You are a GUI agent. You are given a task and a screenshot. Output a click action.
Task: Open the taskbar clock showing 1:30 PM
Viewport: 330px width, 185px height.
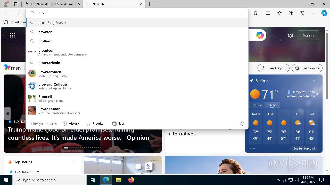308,180
